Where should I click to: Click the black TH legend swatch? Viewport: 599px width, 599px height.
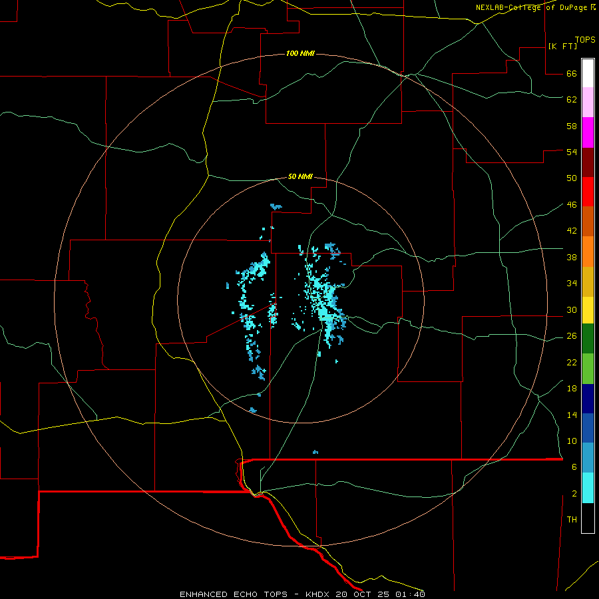588,518
